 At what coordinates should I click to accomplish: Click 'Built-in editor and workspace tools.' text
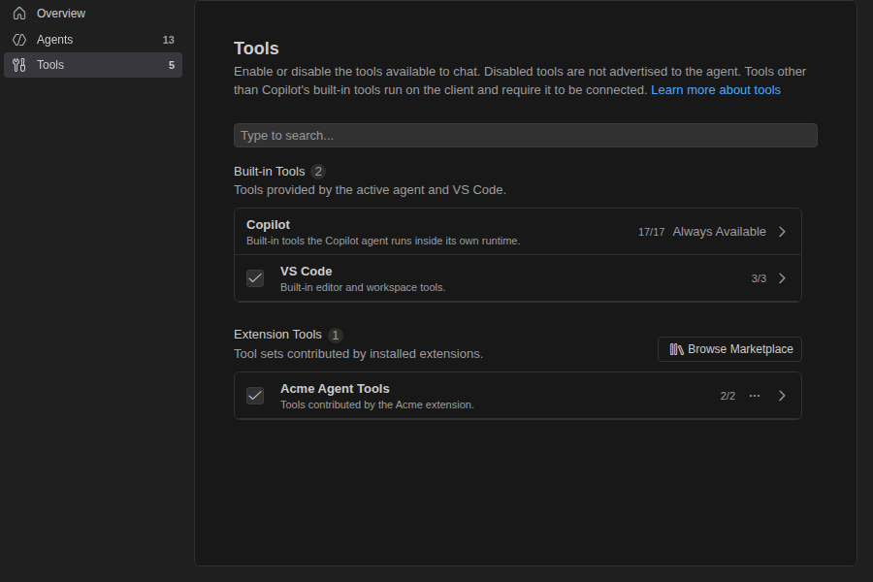point(363,287)
